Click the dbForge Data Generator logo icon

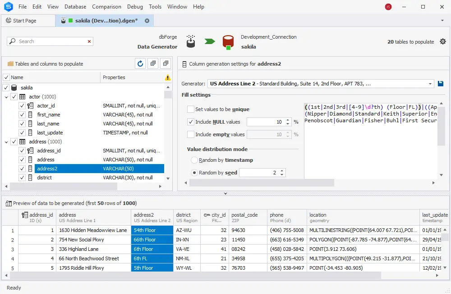[x=190, y=41]
